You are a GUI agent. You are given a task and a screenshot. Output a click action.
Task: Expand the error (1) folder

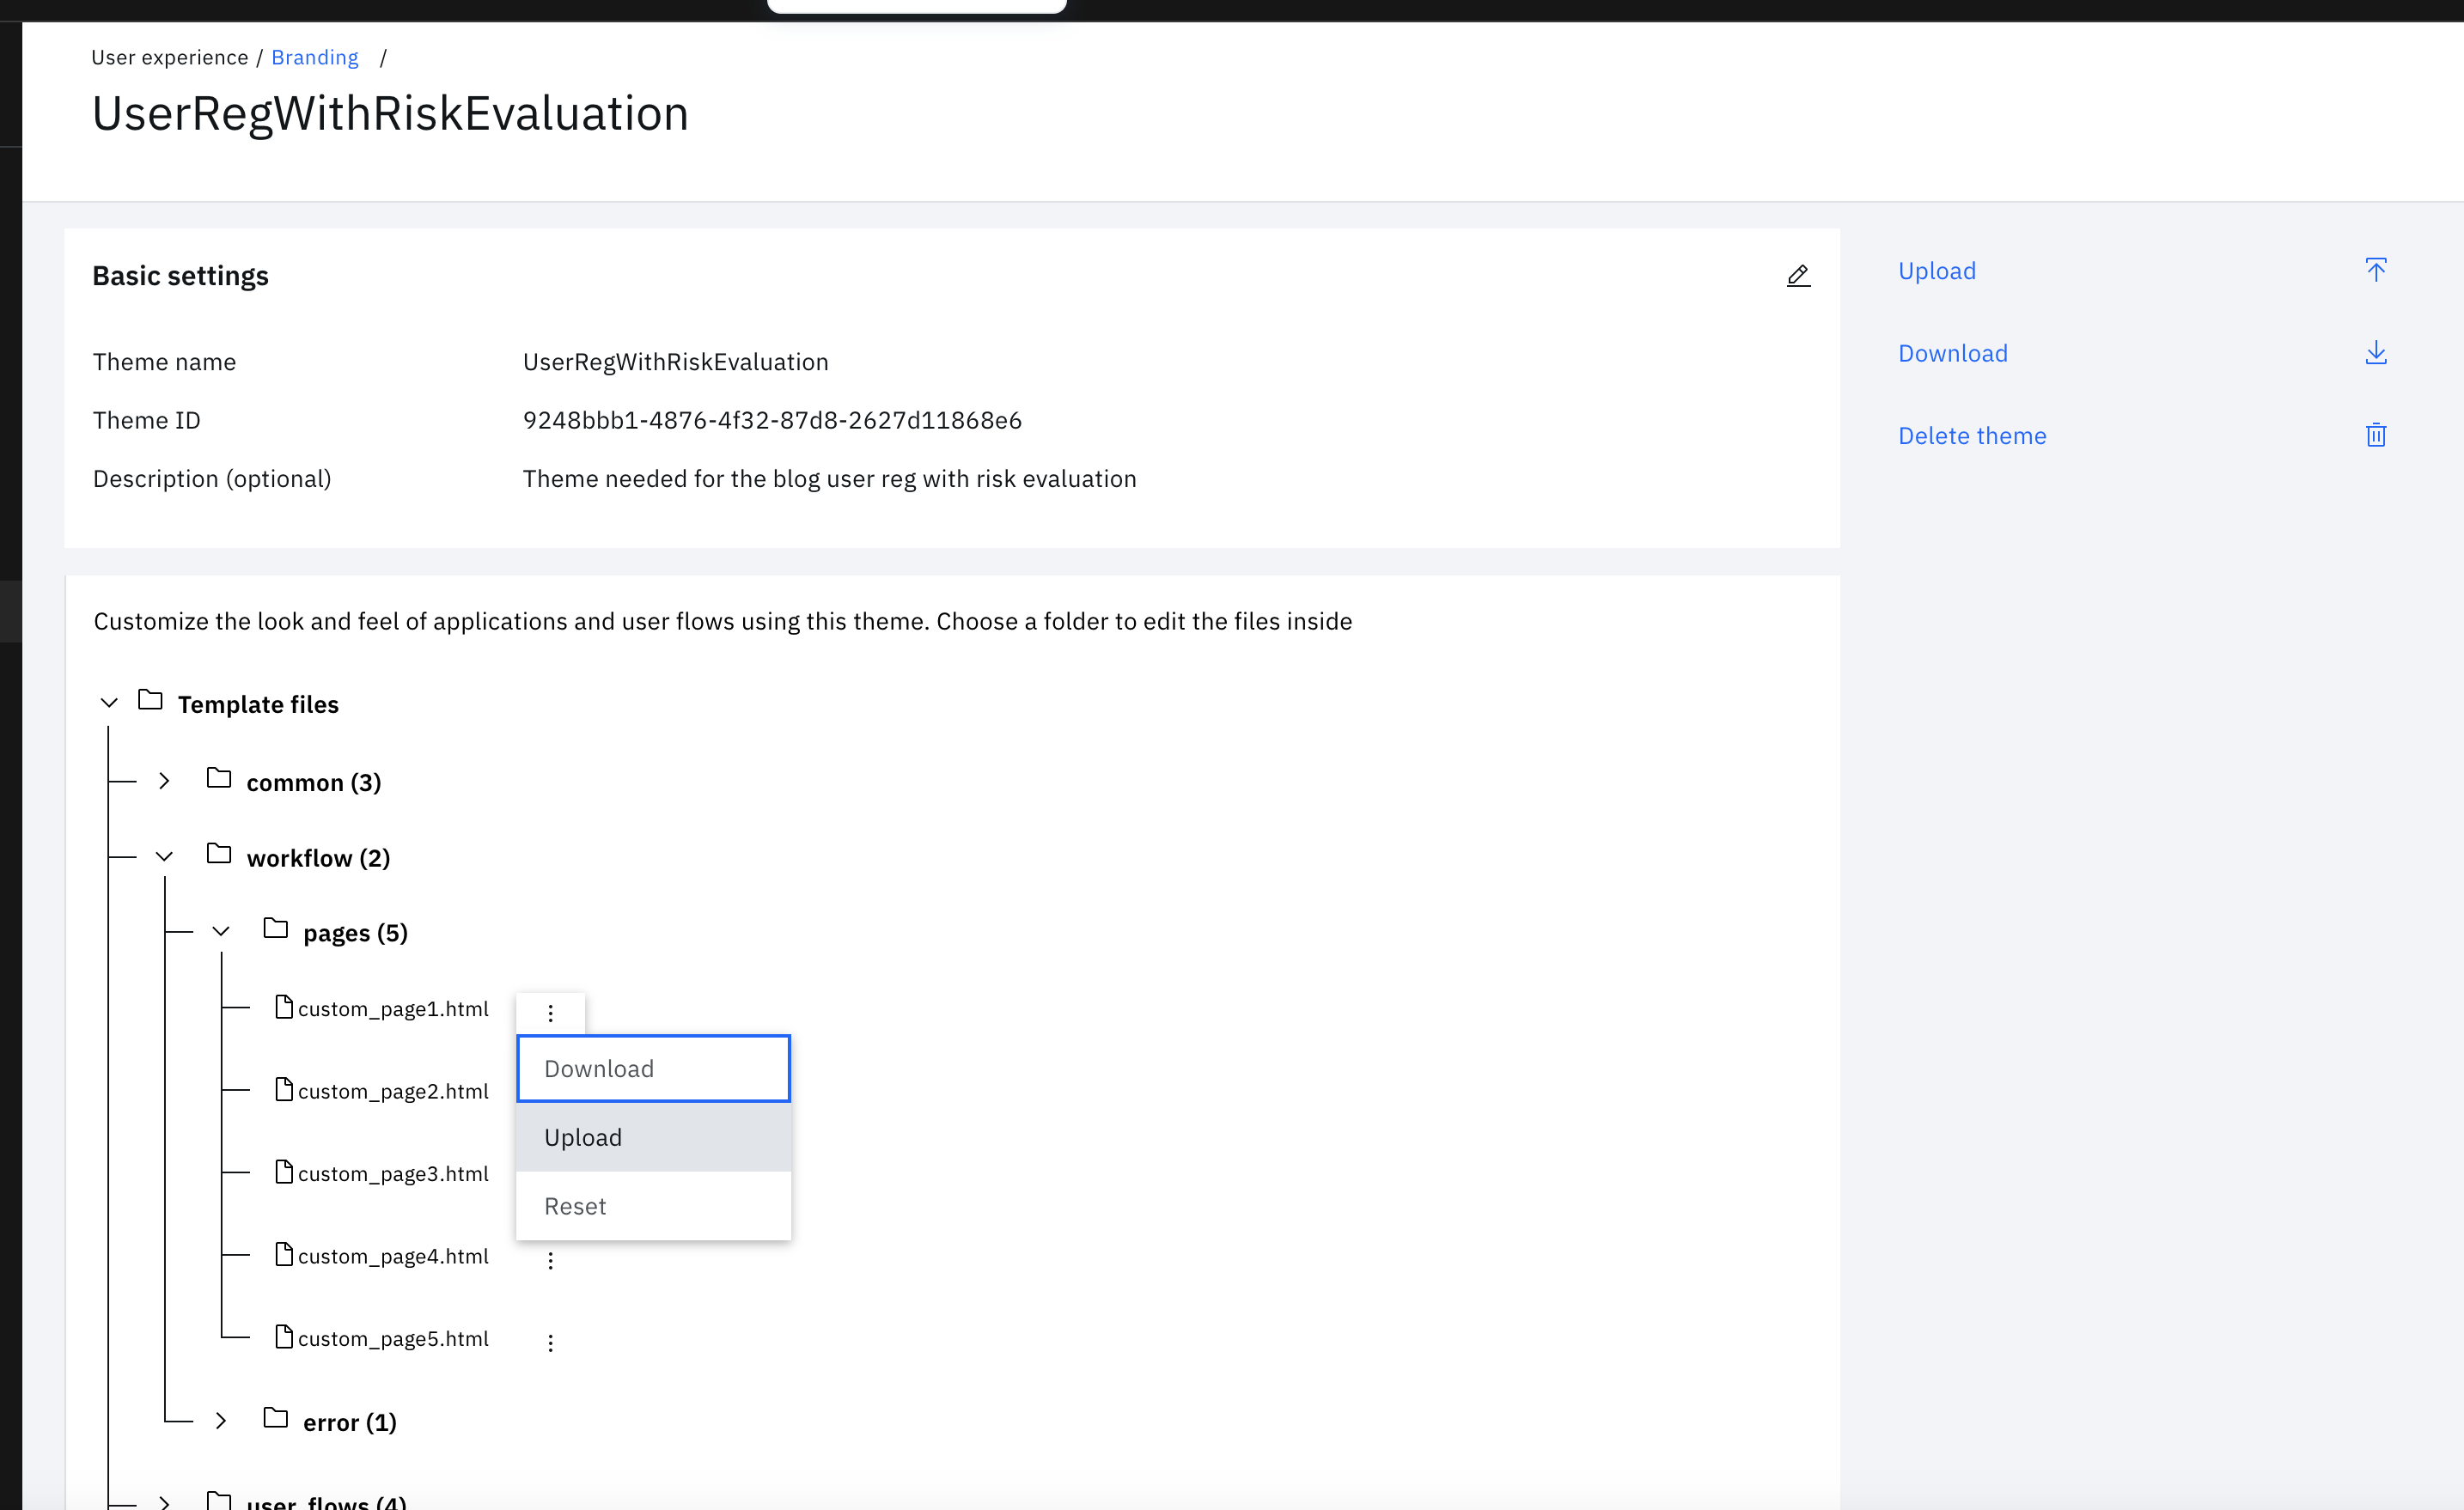[x=221, y=1421]
